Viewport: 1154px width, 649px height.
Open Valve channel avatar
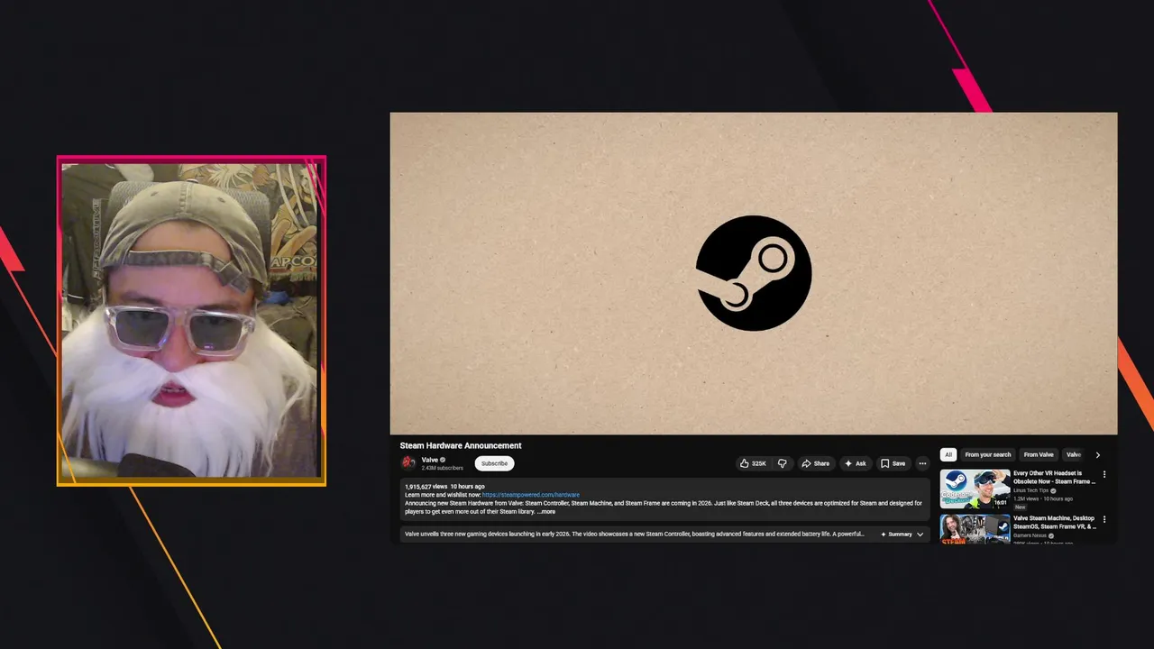coord(408,462)
